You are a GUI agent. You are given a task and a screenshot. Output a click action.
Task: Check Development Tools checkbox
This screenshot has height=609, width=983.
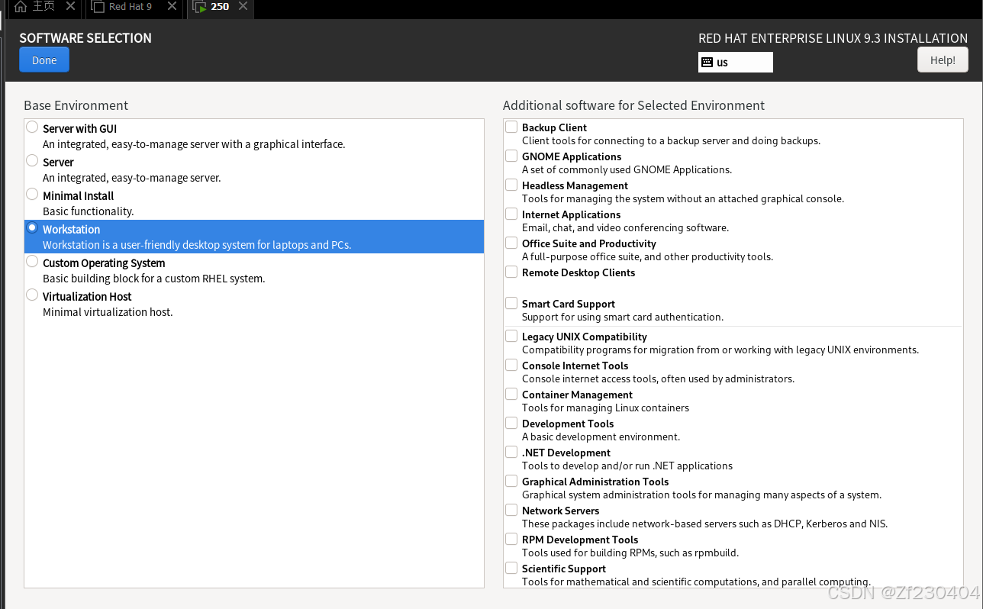coord(511,423)
